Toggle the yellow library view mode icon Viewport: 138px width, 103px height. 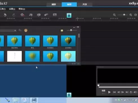(x=62, y=31)
